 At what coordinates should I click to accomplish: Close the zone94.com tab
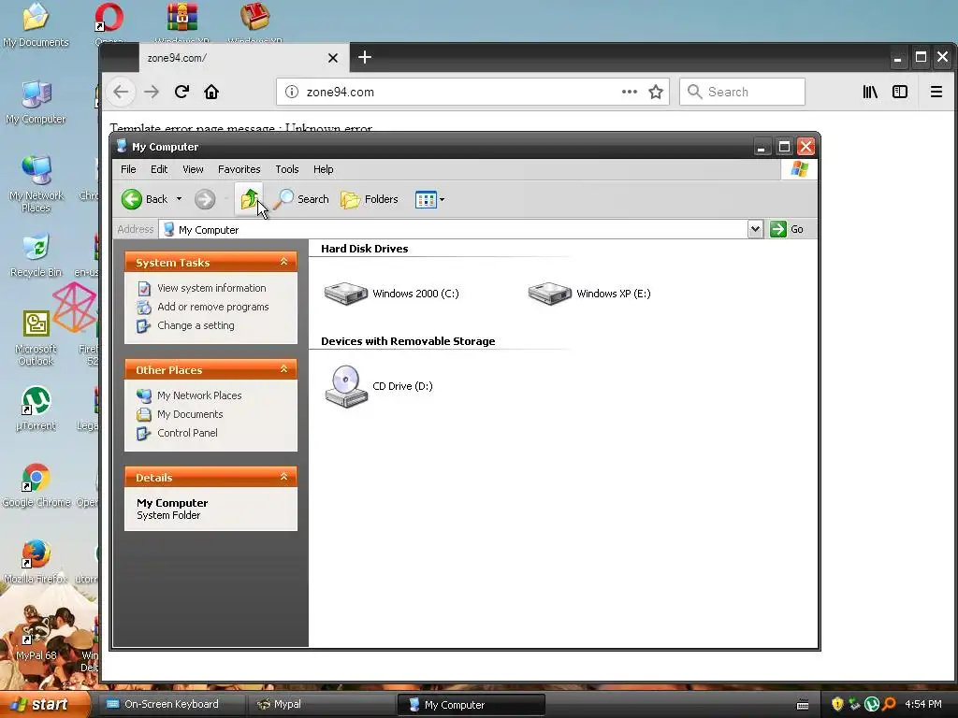333,58
